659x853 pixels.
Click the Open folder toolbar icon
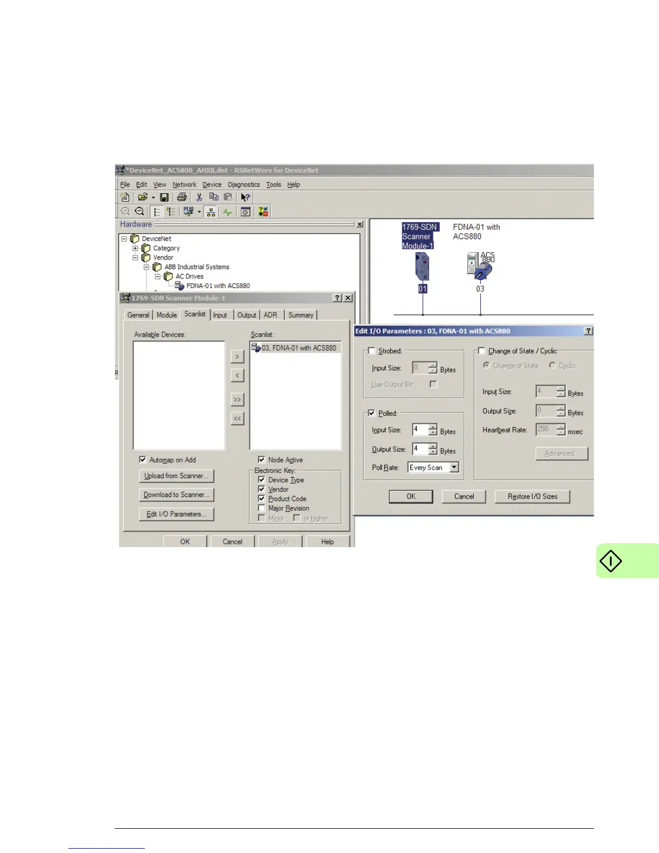[x=143, y=198]
